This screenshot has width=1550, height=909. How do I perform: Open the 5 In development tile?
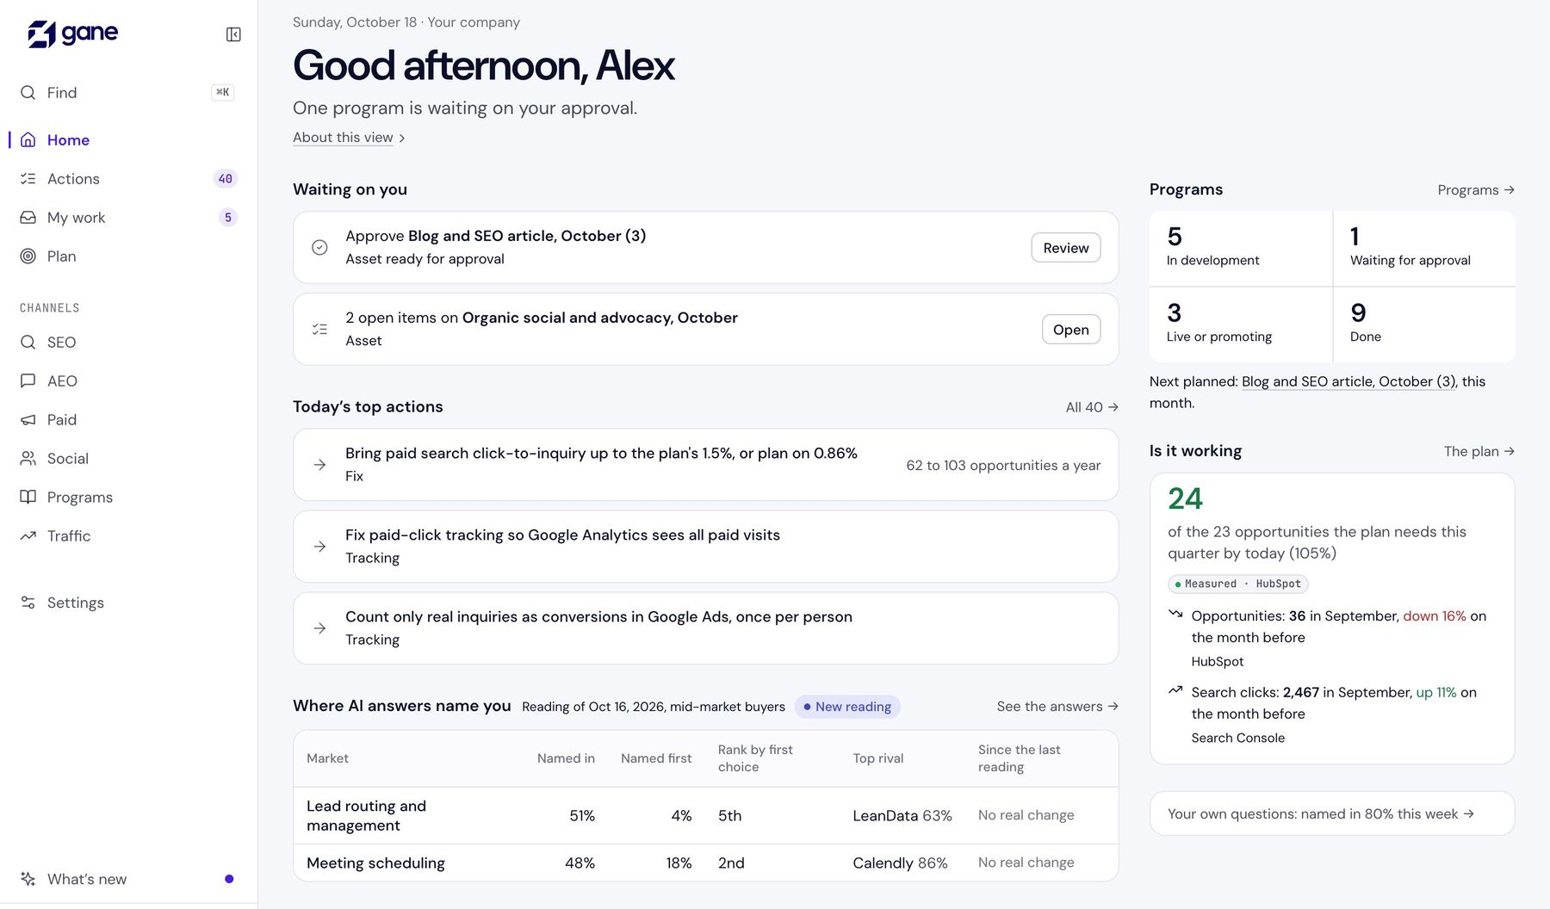(1241, 249)
